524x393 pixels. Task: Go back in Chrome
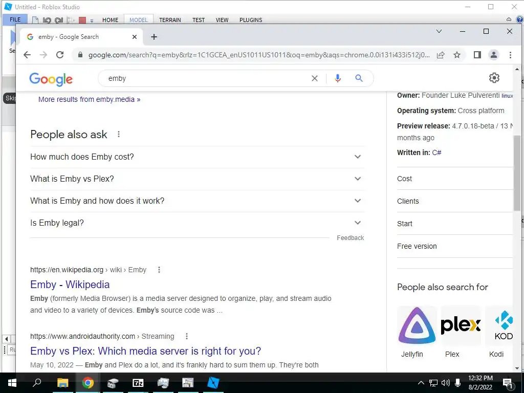pos(27,55)
